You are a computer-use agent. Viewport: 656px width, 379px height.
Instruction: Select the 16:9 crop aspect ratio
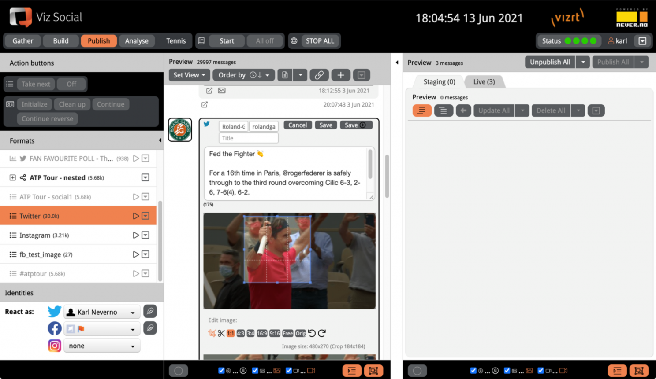pos(262,334)
